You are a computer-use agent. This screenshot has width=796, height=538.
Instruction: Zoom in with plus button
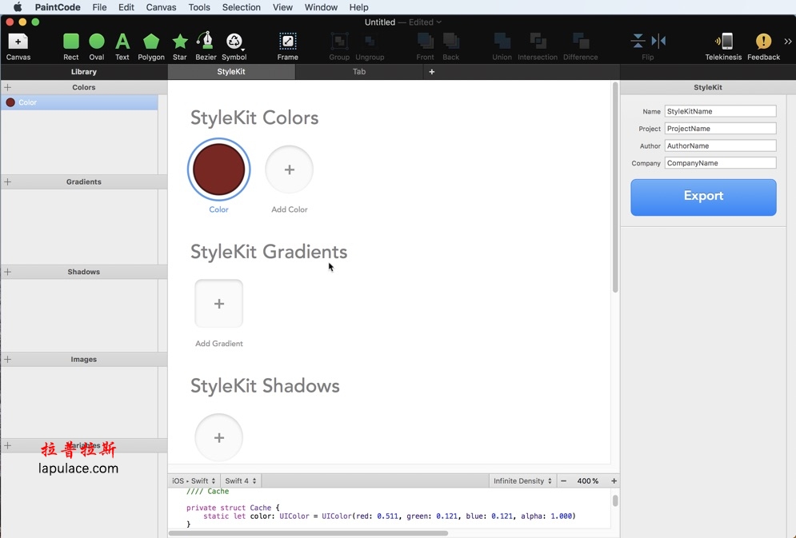pyautogui.click(x=614, y=480)
